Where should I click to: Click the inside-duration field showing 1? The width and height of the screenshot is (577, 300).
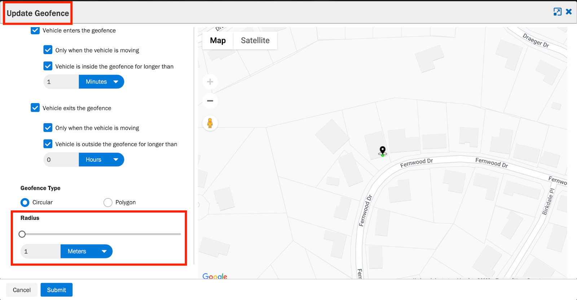click(61, 82)
